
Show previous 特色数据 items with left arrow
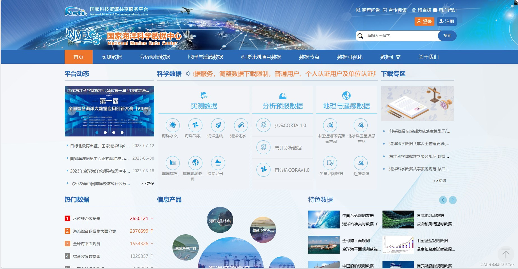[x=443, y=200]
